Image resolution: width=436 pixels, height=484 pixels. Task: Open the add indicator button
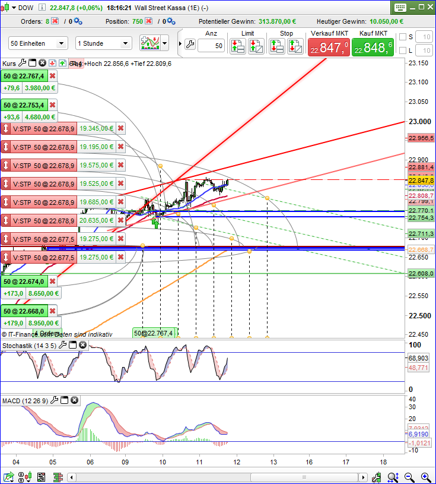click(x=150, y=43)
